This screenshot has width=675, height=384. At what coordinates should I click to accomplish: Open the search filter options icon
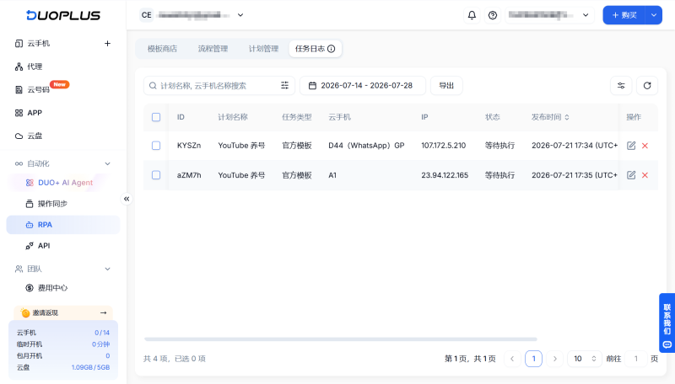pos(284,86)
